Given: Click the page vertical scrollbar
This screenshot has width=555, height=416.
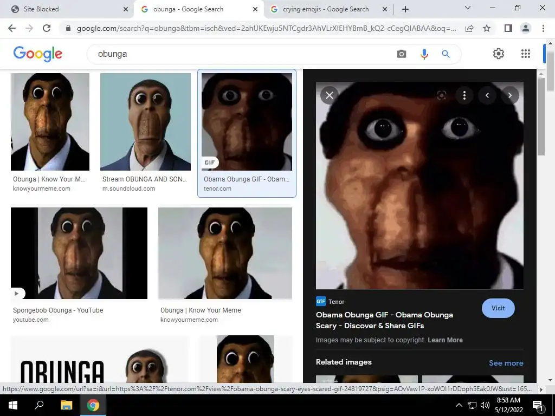Looking at the screenshot, I should [550, 71].
